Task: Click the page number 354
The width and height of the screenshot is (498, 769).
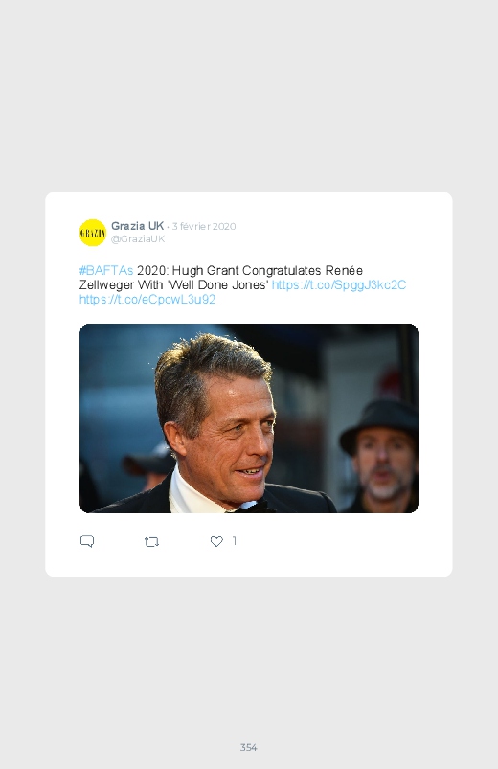Action: (x=249, y=747)
